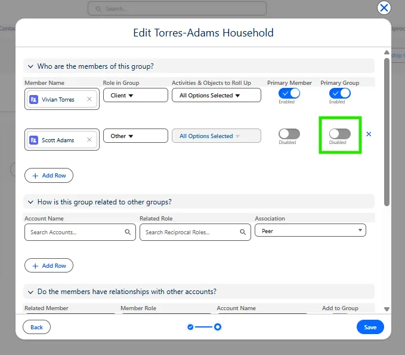This screenshot has width=405, height=355.
Task: Clear Scott Adams member name pill
Action: (x=89, y=140)
